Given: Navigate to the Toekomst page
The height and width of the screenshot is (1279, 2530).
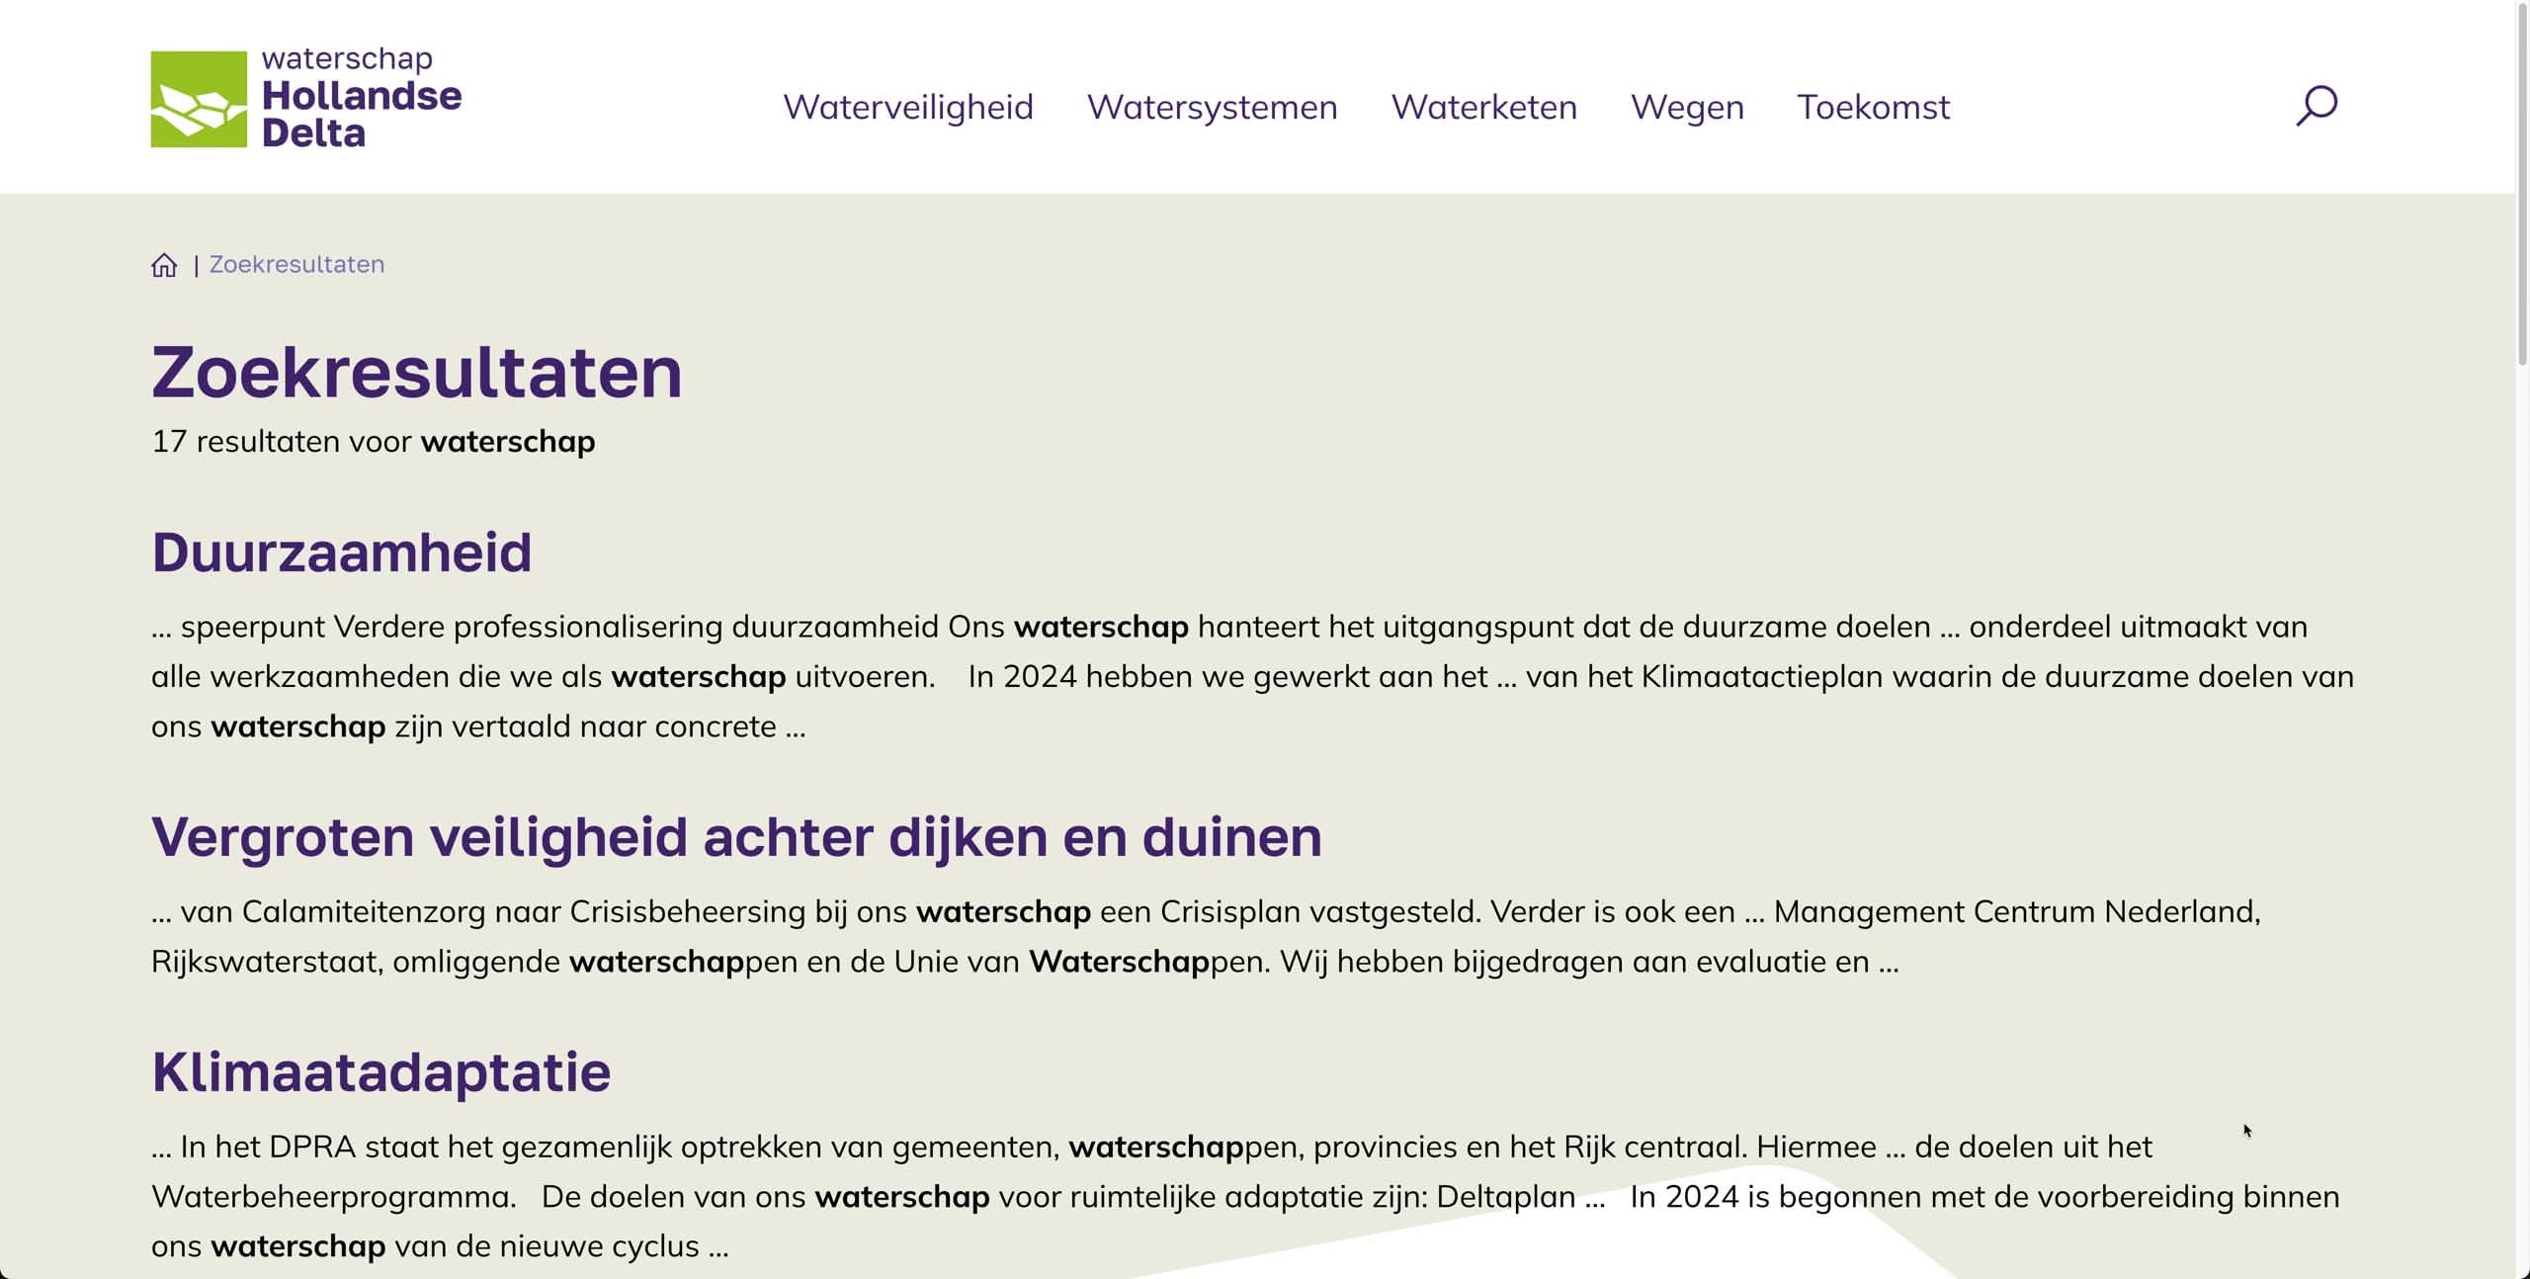Looking at the screenshot, I should tap(1873, 107).
